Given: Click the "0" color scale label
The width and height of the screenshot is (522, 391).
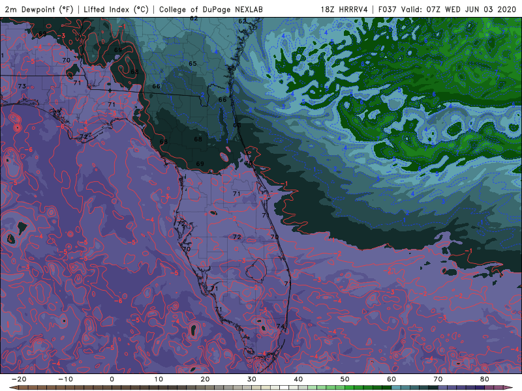Looking at the screenshot, I should click(x=112, y=379).
